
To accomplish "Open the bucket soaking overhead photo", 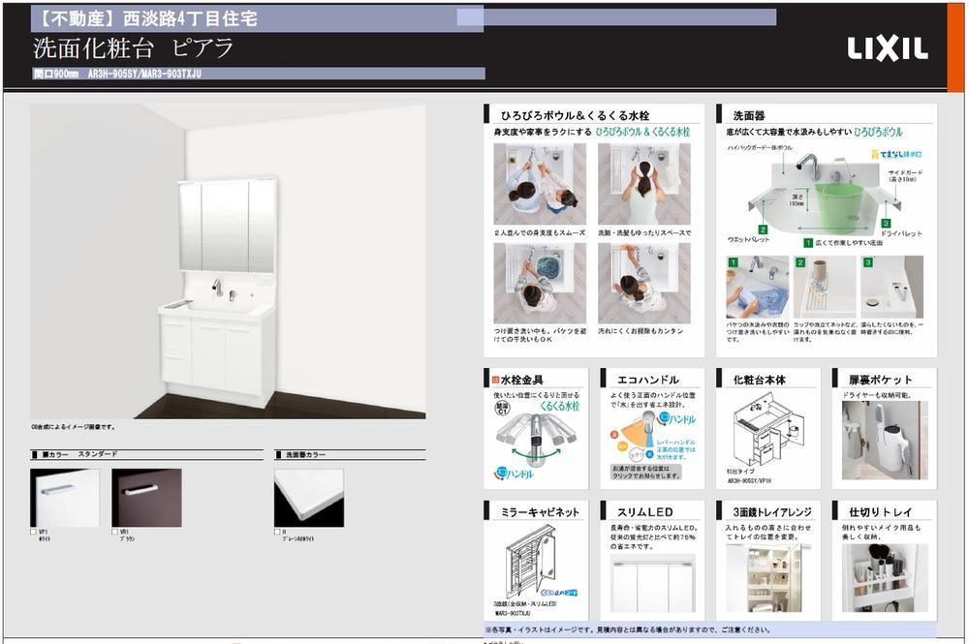I will click(540, 283).
